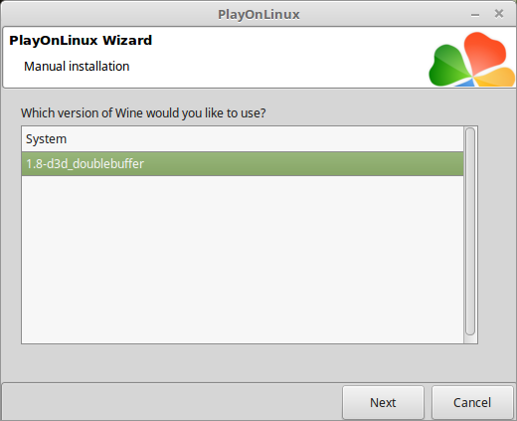
Task: Select the System Wine version entry
Action: tap(243, 139)
